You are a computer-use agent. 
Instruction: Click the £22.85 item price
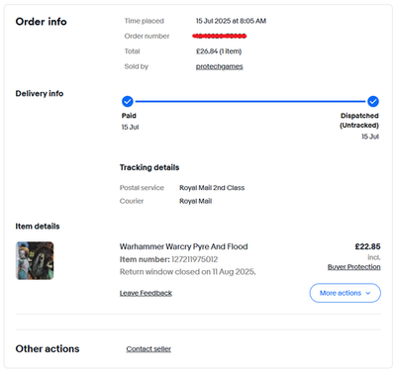tap(367, 246)
